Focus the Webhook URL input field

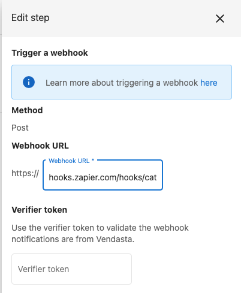coord(103,175)
